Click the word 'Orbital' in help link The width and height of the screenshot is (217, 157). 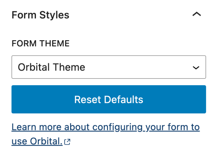(46, 141)
